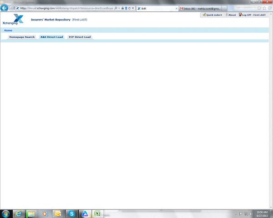273x218 pixels.
Task: Select the ECF Direct Load tab
Action: pyautogui.click(x=80, y=37)
